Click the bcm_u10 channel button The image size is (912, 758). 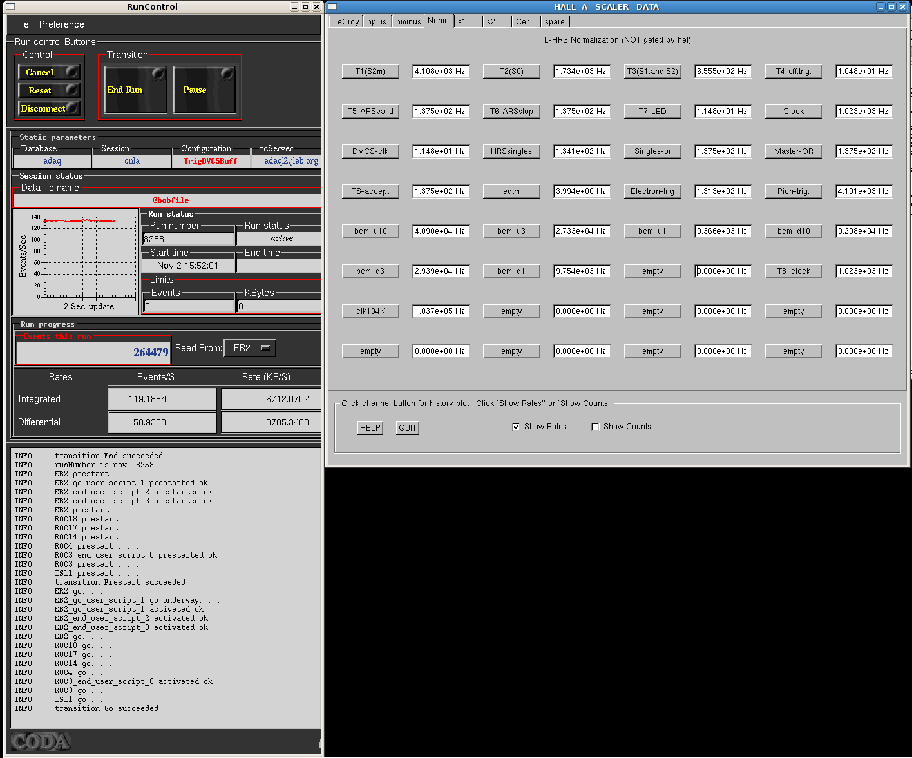pos(370,231)
